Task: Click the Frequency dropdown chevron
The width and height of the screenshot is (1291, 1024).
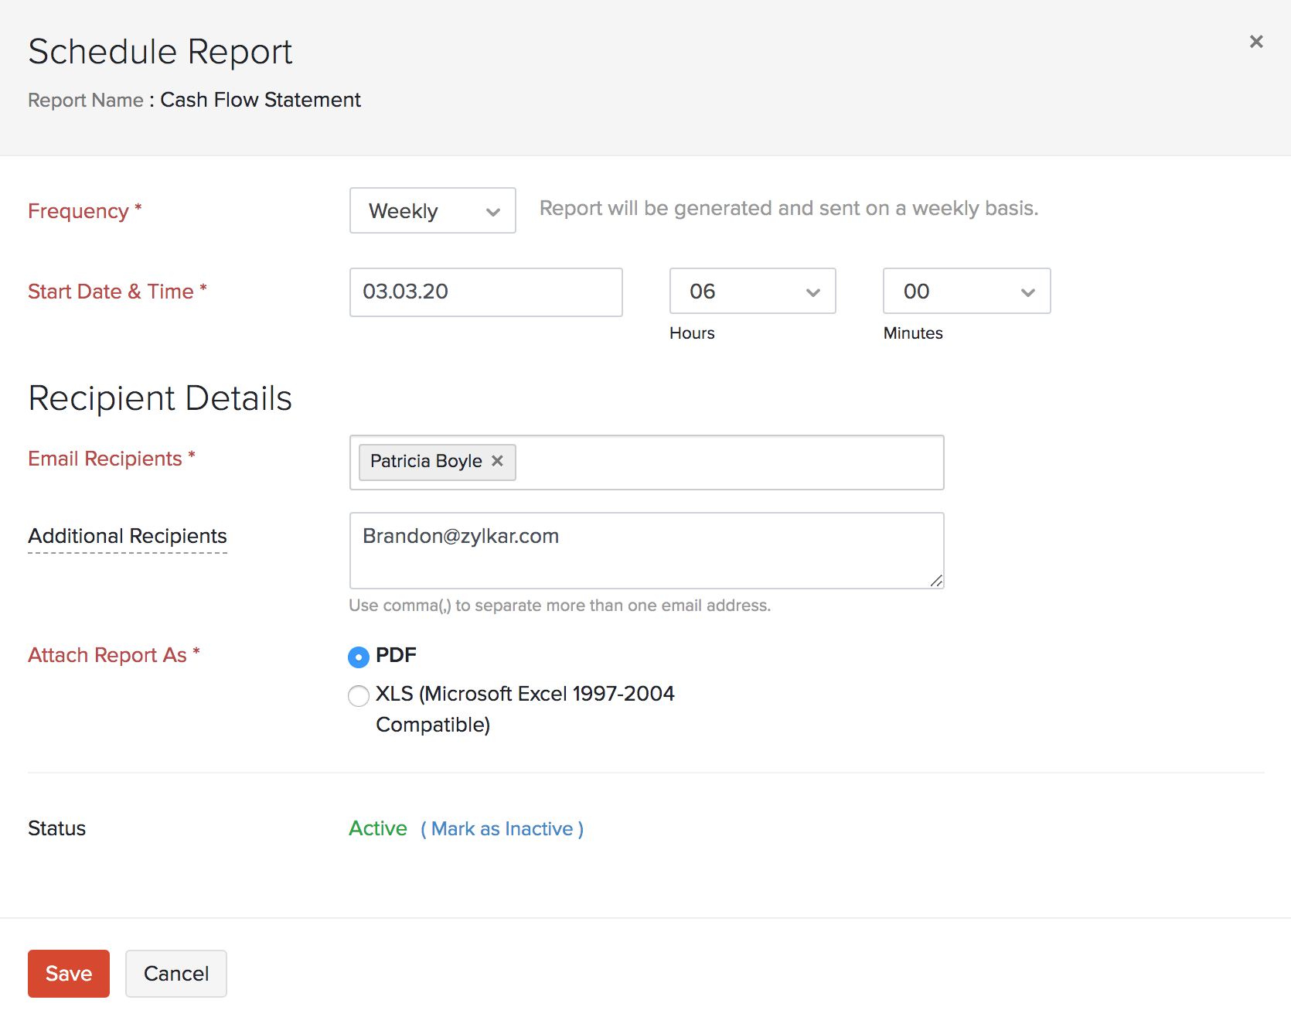Action: [x=494, y=210]
